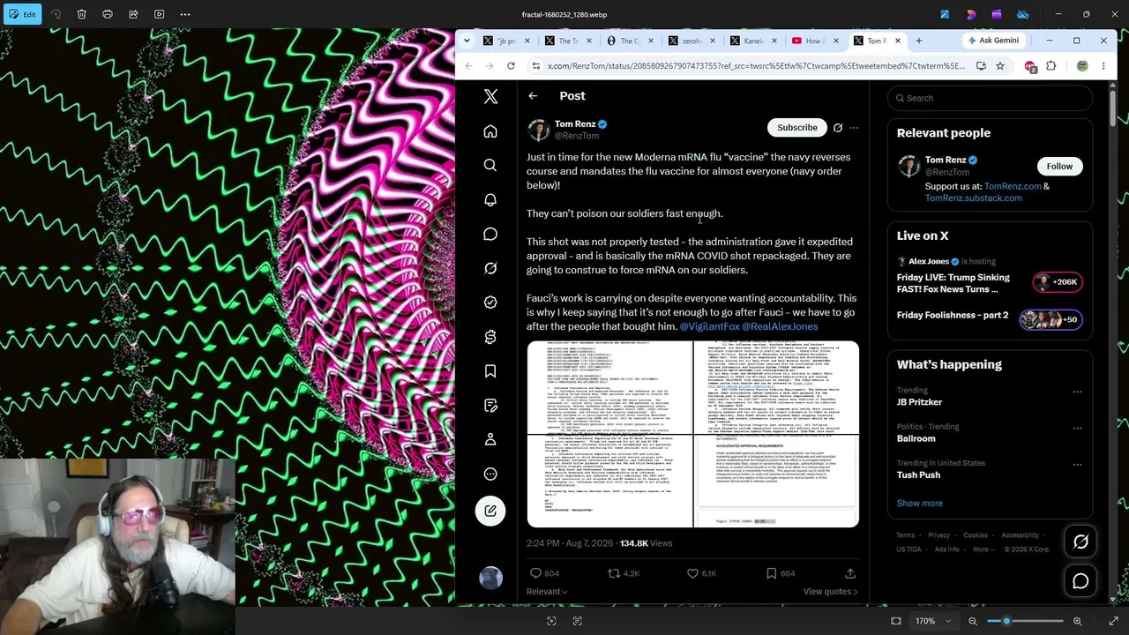This screenshot has width=1129, height=635.
Task: Open Photos viewer more options menu
Action: (185, 14)
